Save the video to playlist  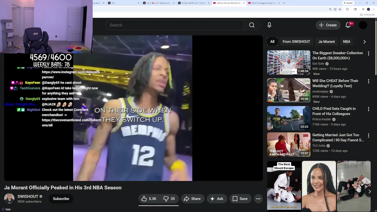click(x=240, y=199)
